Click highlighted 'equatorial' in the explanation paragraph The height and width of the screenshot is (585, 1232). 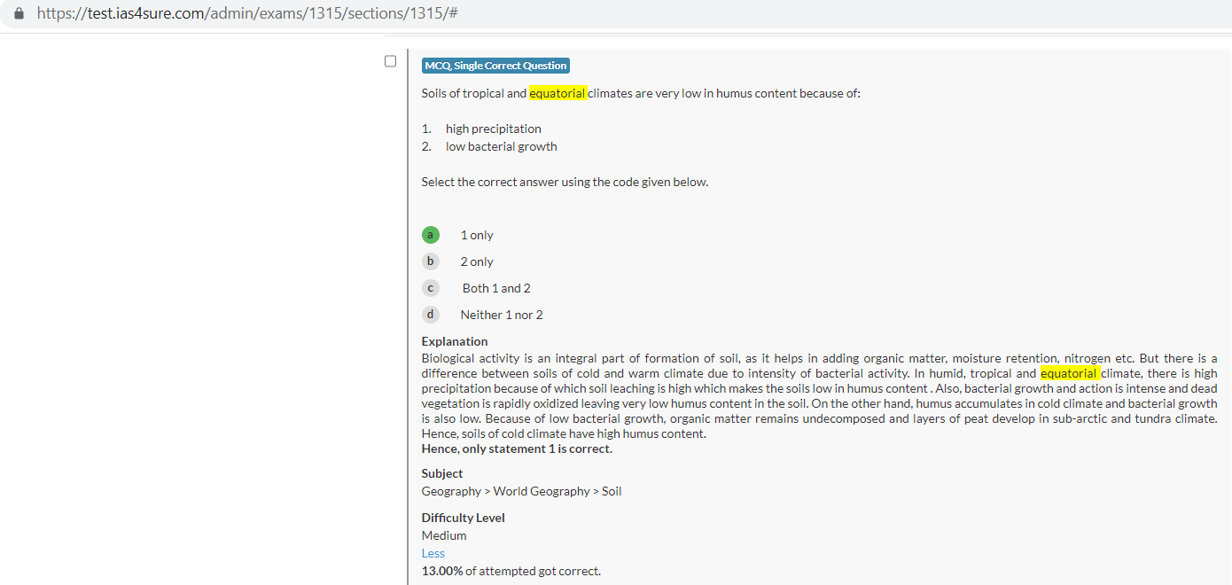pyautogui.click(x=1068, y=373)
